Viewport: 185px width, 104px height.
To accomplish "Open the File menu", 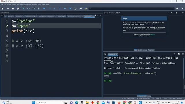I will point(2,5).
